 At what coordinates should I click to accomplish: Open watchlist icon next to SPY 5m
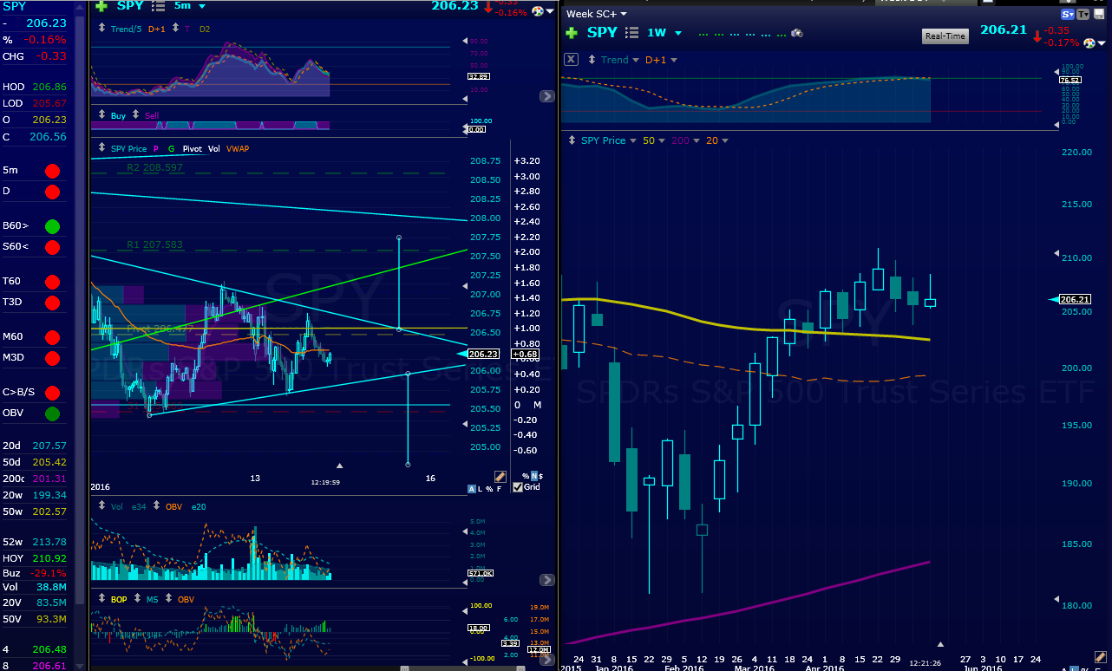[158, 6]
